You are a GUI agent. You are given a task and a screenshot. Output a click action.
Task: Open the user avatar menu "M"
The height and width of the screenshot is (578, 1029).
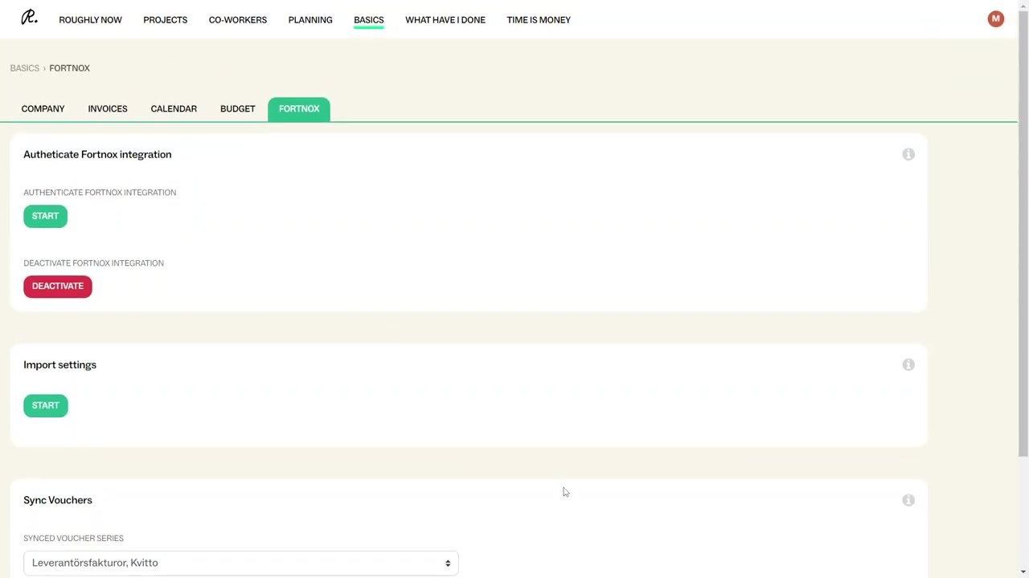coord(995,18)
